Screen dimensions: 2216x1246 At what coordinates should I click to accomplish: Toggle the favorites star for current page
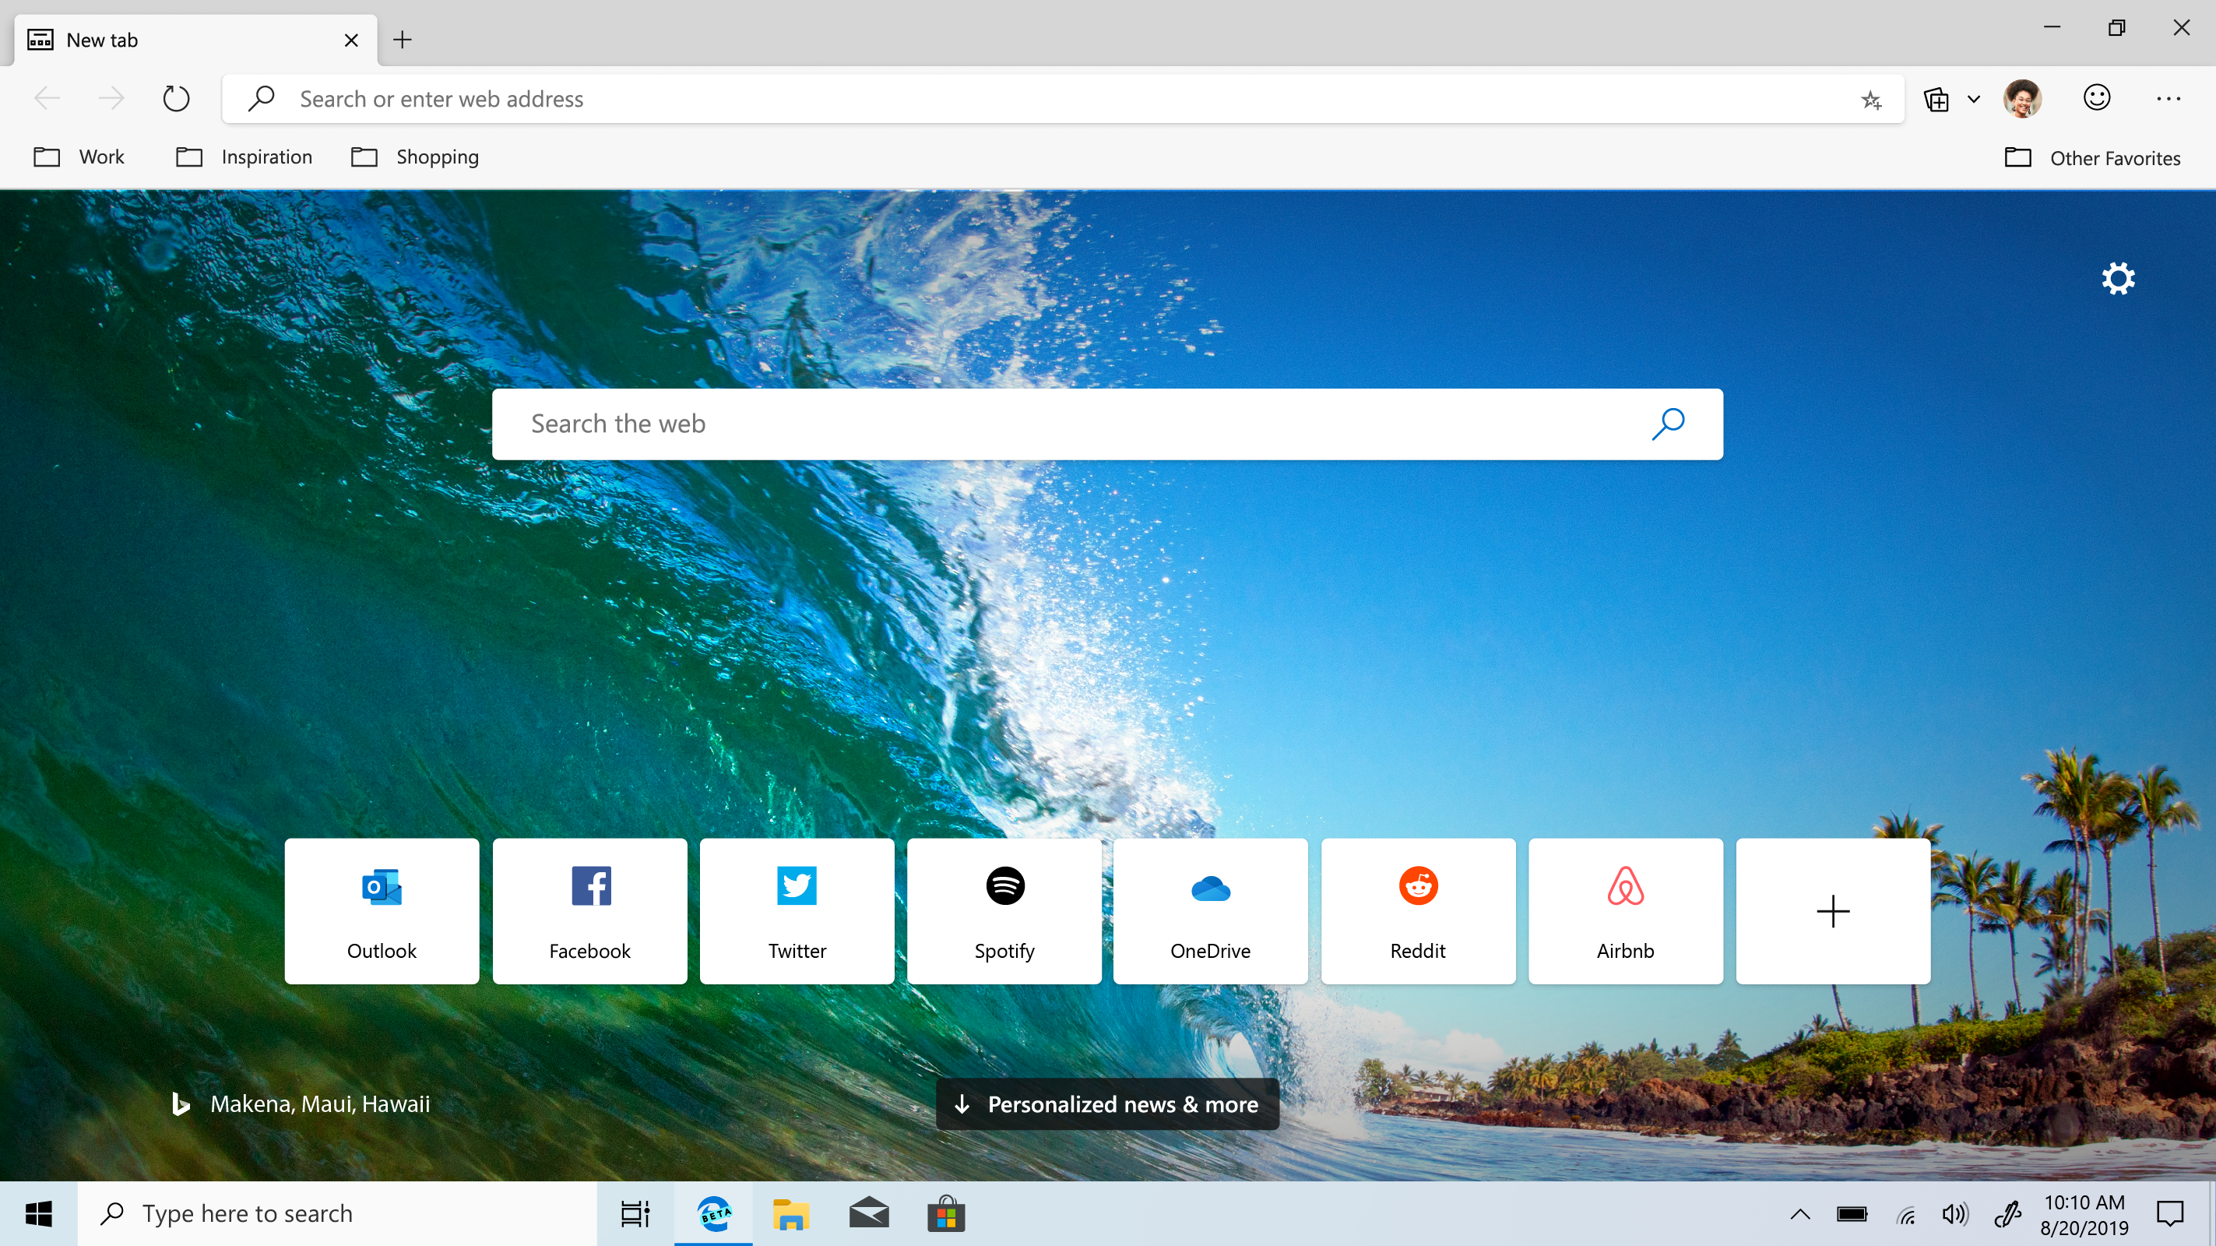(x=1870, y=99)
